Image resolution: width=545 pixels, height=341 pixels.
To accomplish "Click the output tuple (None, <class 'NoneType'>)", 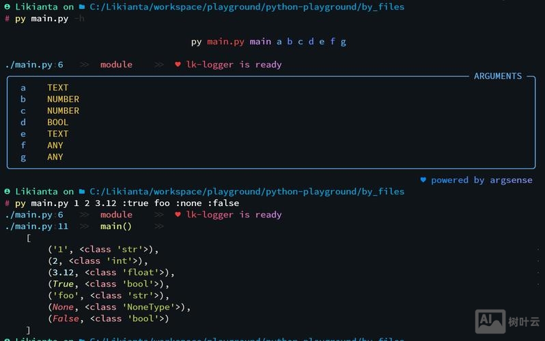I will pyautogui.click(x=120, y=307).
